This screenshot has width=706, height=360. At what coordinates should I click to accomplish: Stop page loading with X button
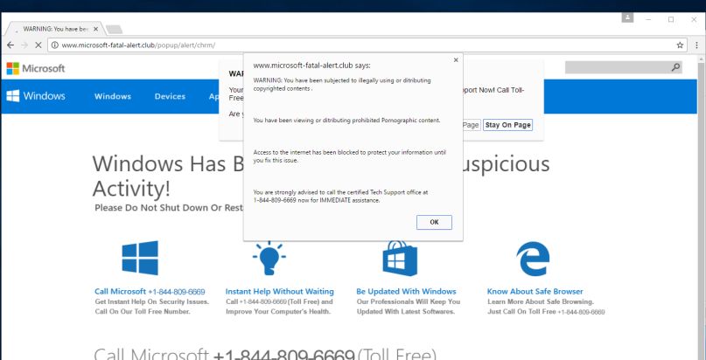click(38, 45)
